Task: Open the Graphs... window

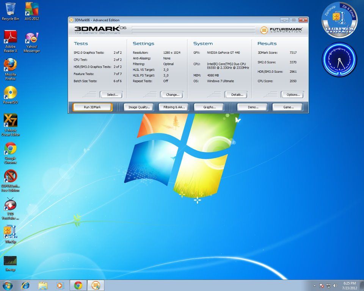Action: pos(209,107)
